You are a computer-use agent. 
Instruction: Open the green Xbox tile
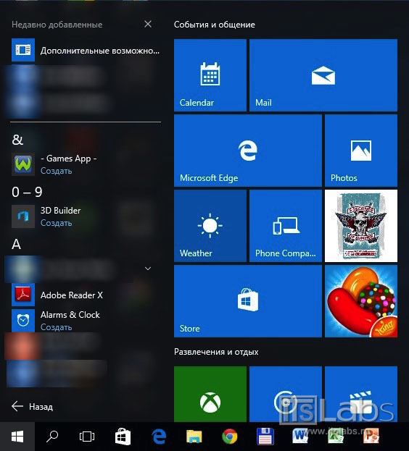point(210,394)
